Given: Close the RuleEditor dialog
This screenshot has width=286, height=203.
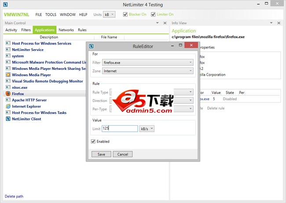Looking at the screenshot, I should click(191, 45).
